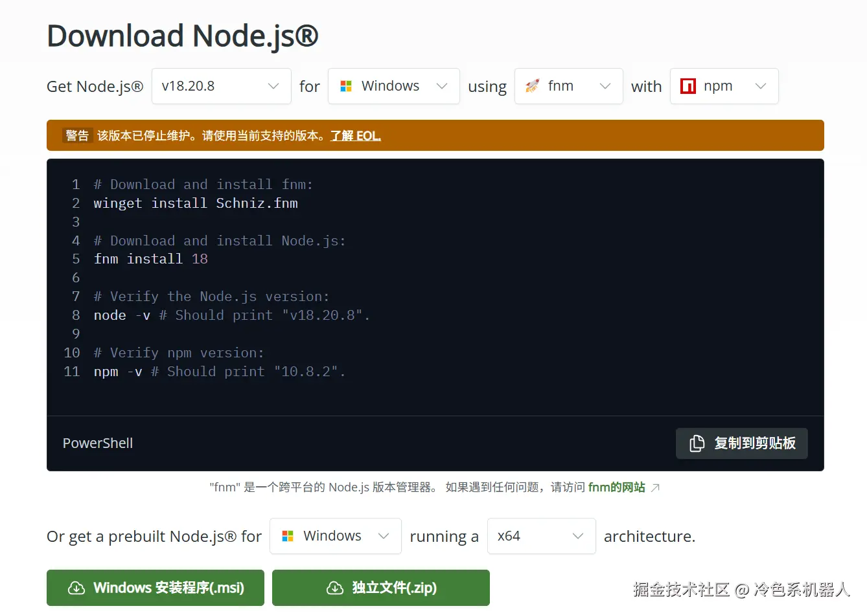The width and height of the screenshot is (867, 615).
Task: Click code line starting 'npm -v'
Action: click(x=220, y=372)
